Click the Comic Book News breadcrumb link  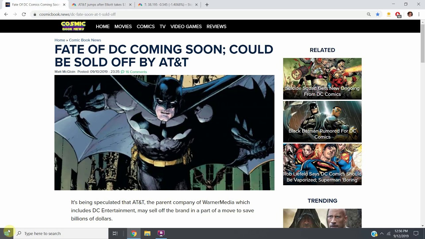[x=85, y=40]
